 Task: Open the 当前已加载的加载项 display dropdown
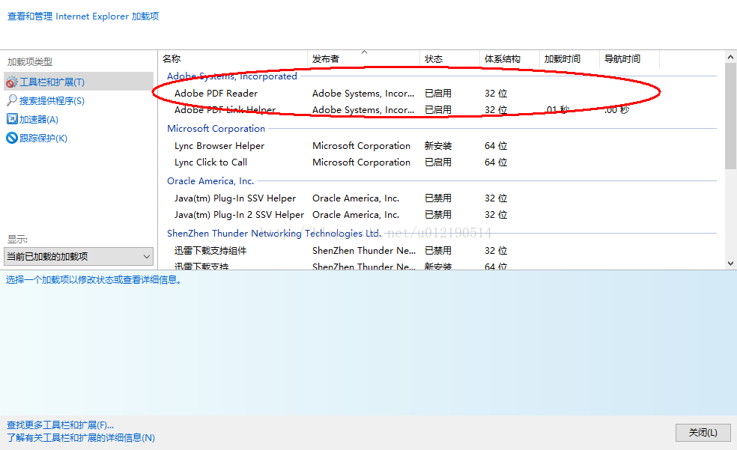click(79, 257)
